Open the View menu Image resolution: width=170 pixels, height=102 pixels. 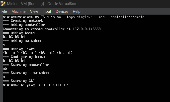(x=34, y=12)
